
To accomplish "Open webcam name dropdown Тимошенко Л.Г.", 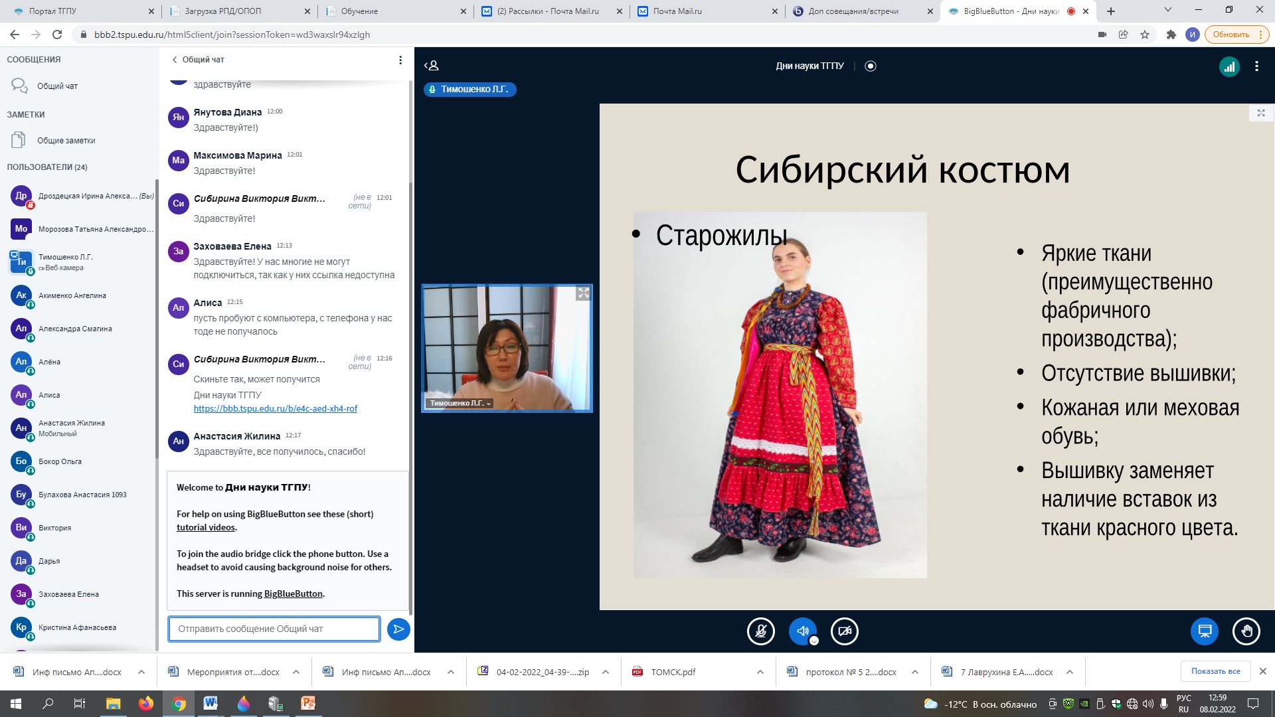I will point(460,403).
